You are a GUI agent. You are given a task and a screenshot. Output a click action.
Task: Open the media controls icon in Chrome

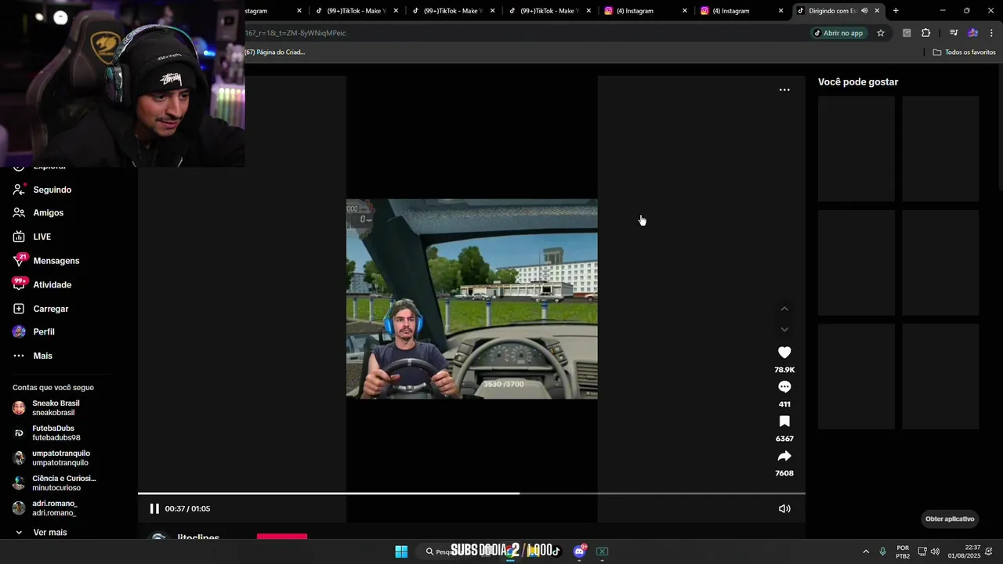[x=954, y=33]
